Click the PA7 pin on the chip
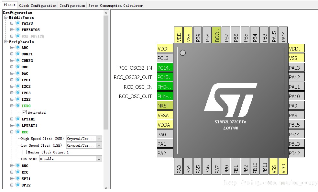 coord(217,166)
